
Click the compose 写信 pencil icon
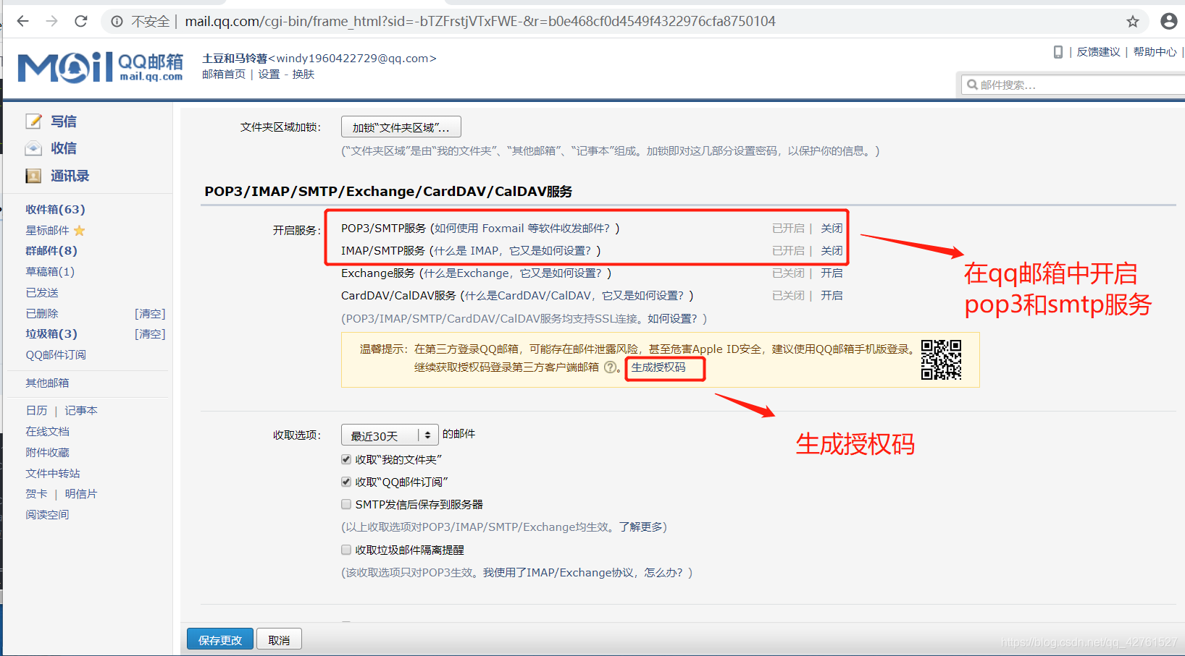tap(33, 121)
